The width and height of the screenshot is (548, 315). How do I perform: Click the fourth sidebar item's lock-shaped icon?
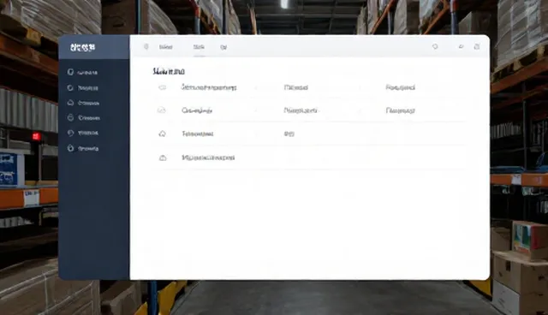(x=70, y=117)
